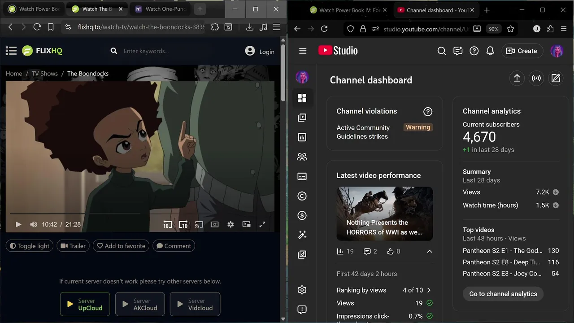Open downloads in left browser

250,27
